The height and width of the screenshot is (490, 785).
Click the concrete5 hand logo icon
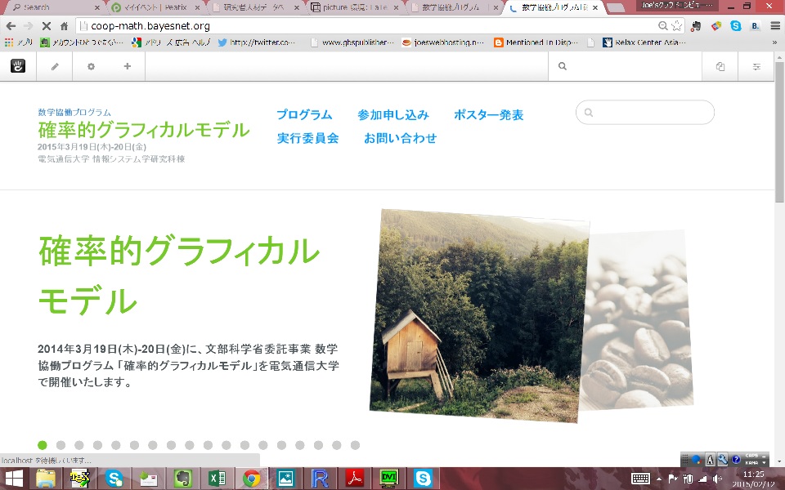pyautogui.click(x=18, y=66)
